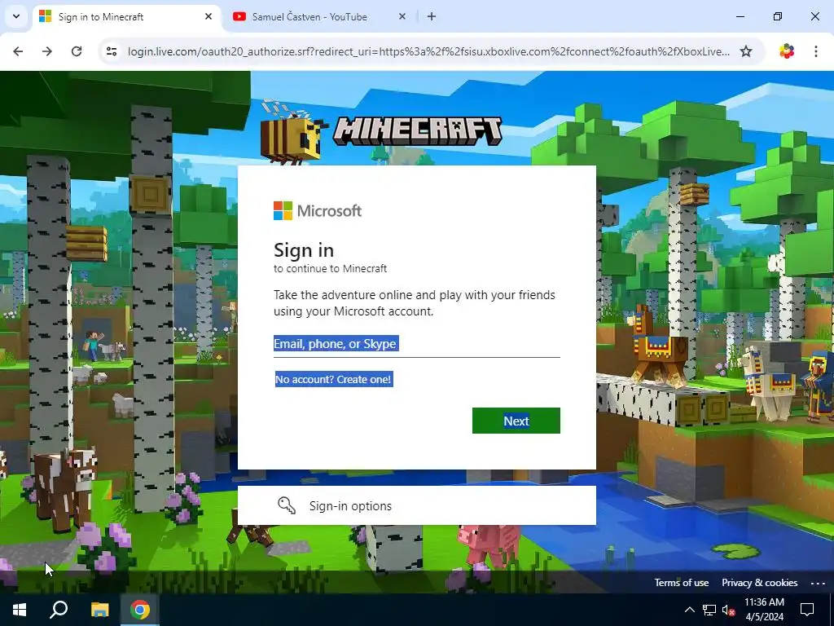Click the green Next button
This screenshot has width=834, height=626.
516,421
